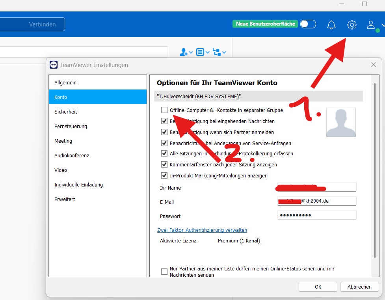The image size is (385, 300).
Task: Click the Passwort input field
Action: (x=317, y=215)
